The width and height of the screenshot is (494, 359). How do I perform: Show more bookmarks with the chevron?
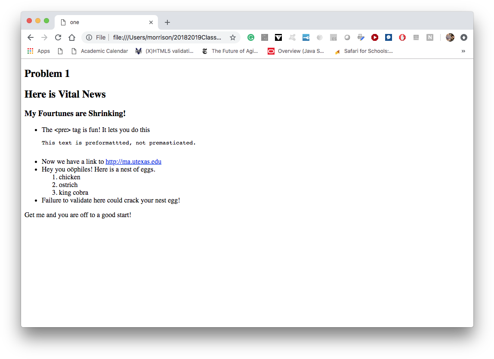click(463, 51)
